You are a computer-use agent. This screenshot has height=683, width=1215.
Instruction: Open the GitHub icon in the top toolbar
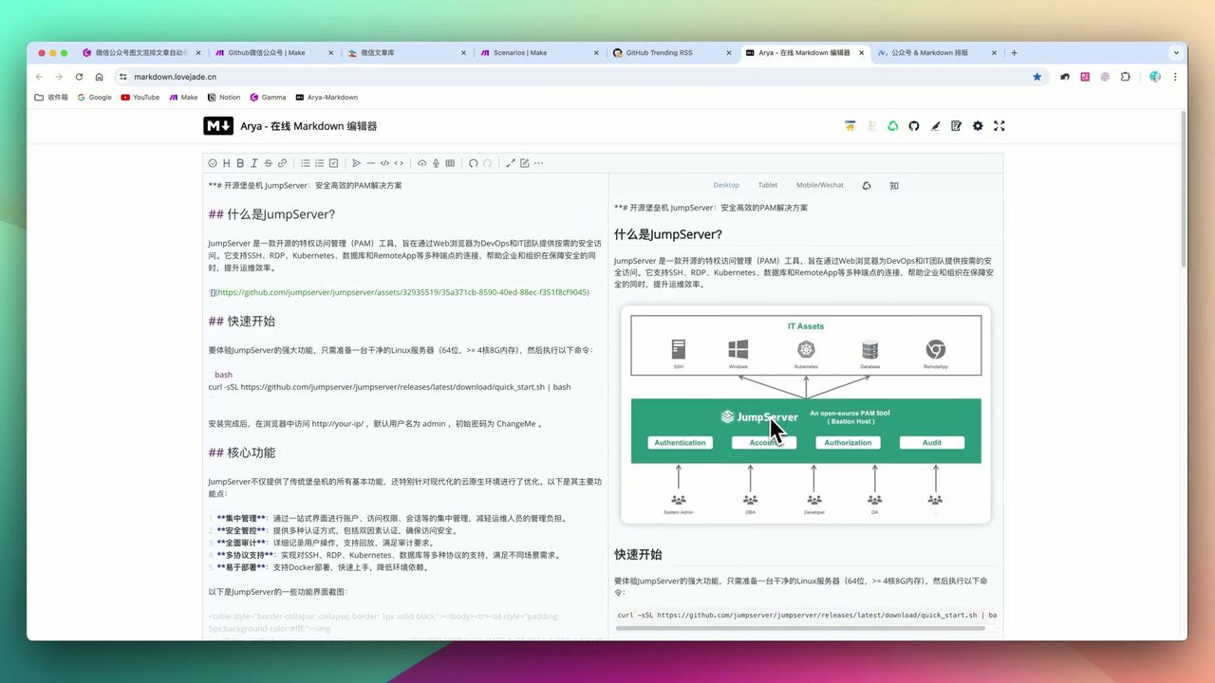coord(913,125)
